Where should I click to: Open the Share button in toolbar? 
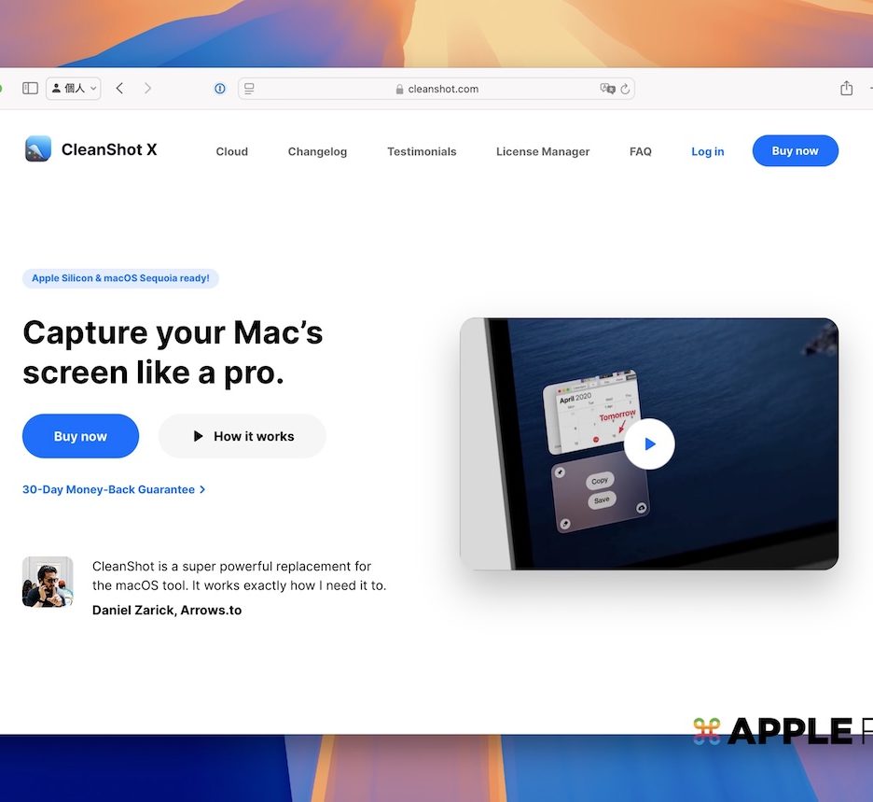click(846, 89)
